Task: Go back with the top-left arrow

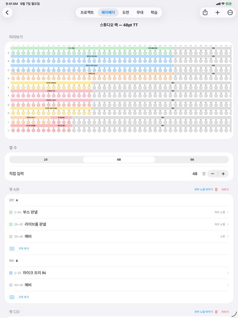Action: click(x=7, y=13)
